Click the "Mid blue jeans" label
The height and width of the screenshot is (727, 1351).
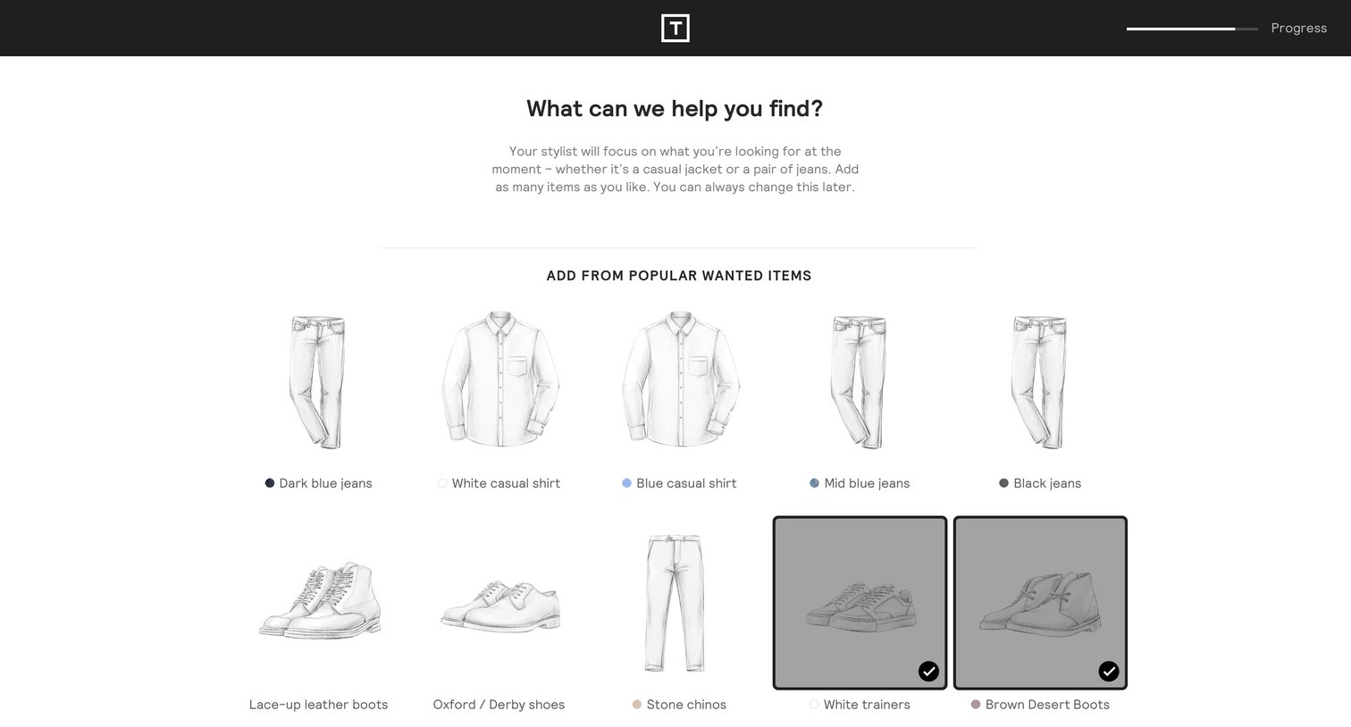click(867, 483)
